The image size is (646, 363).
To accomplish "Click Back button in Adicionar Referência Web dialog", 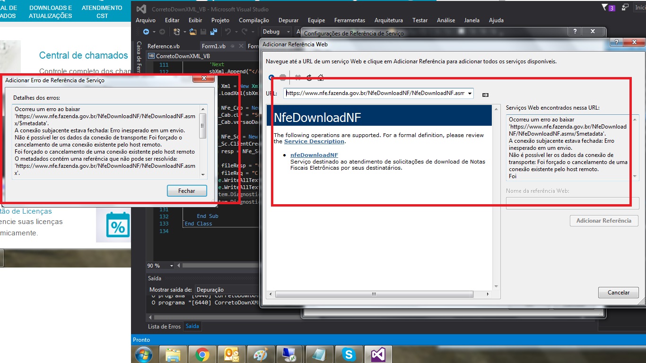I will pyautogui.click(x=271, y=78).
